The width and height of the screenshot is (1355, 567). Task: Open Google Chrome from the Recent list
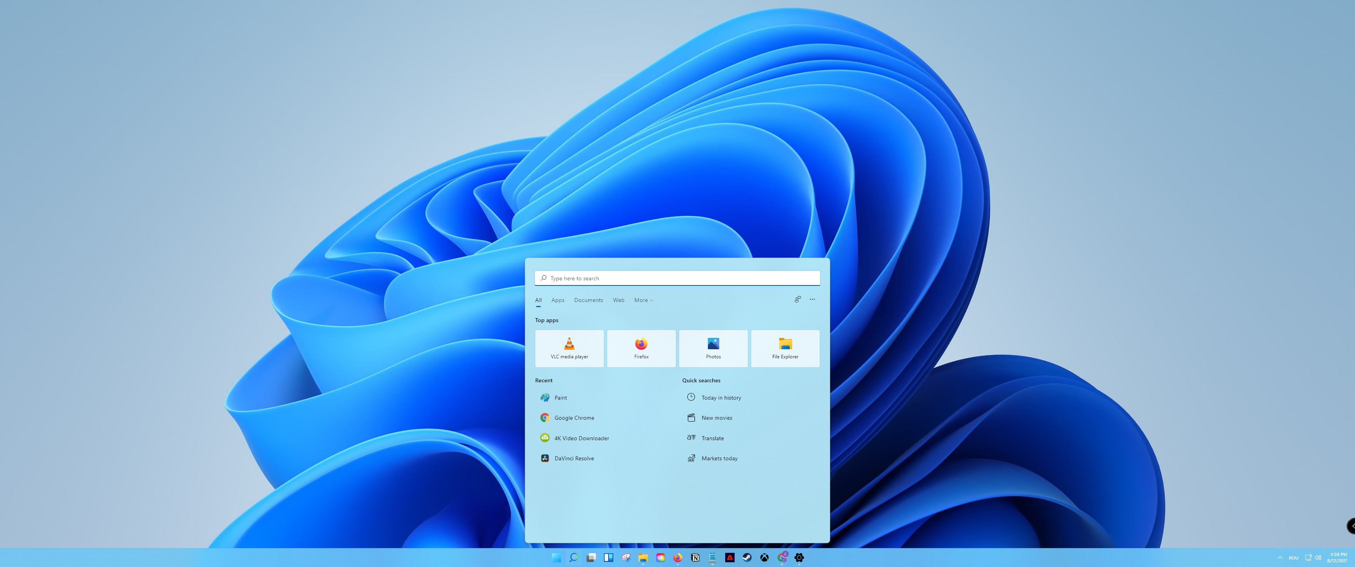click(574, 418)
